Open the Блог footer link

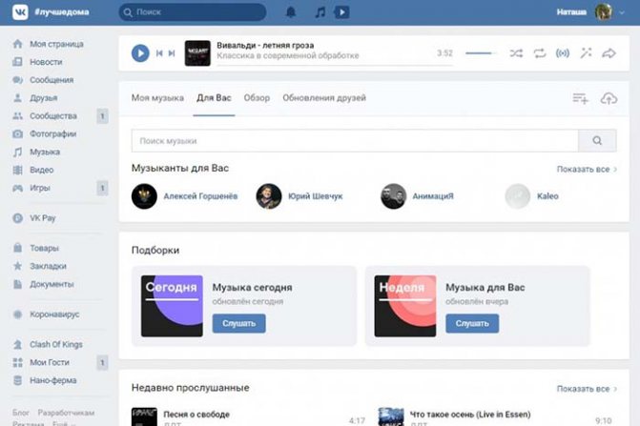pyautogui.click(x=21, y=413)
